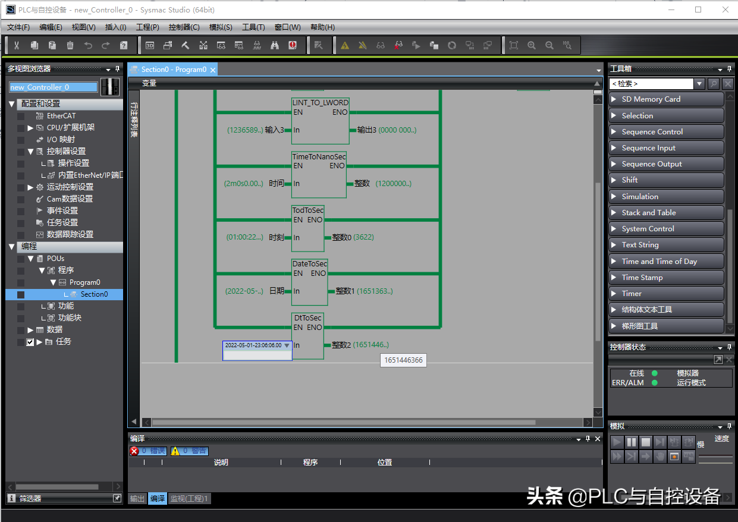Open the toolbox search dropdown arrow

tap(700, 84)
